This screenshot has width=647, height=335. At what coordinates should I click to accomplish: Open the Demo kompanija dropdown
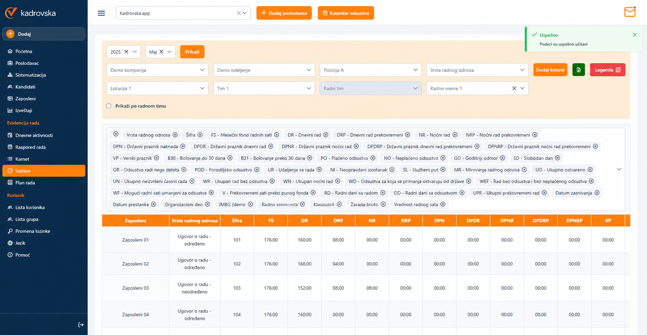click(x=157, y=70)
